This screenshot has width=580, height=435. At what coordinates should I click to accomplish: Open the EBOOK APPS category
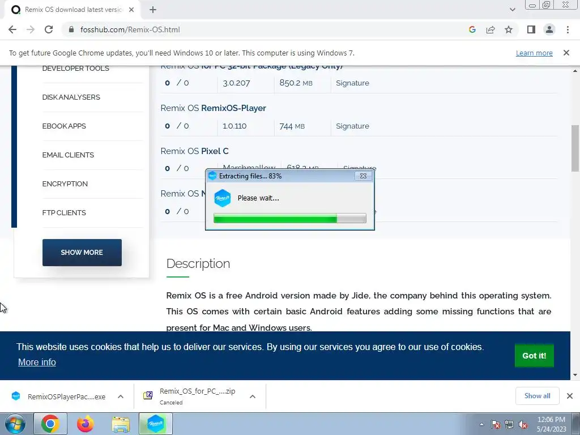point(64,126)
